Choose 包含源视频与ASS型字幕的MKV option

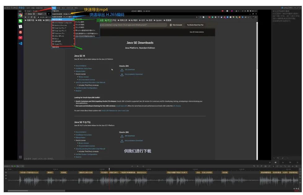click(x=87, y=34)
